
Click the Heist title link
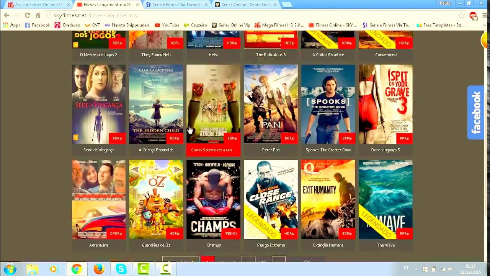[213, 54]
